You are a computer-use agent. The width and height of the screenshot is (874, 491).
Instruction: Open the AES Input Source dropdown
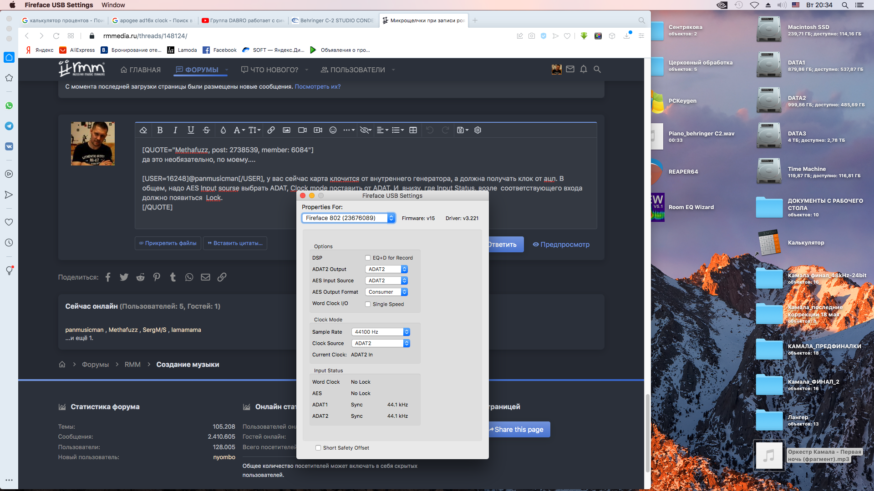click(386, 281)
